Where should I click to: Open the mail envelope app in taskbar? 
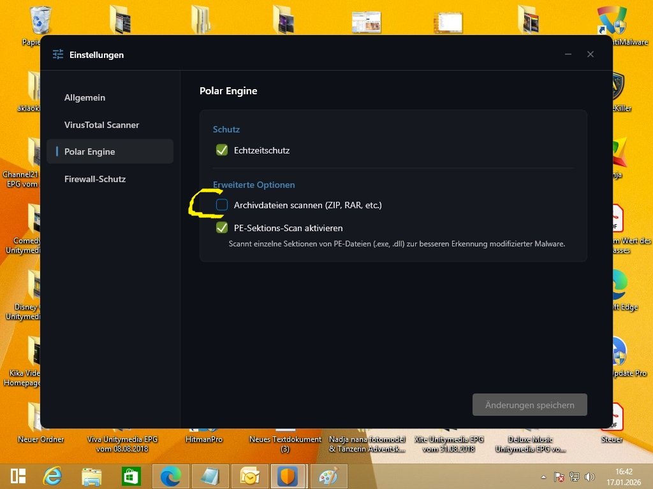click(x=249, y=476)
